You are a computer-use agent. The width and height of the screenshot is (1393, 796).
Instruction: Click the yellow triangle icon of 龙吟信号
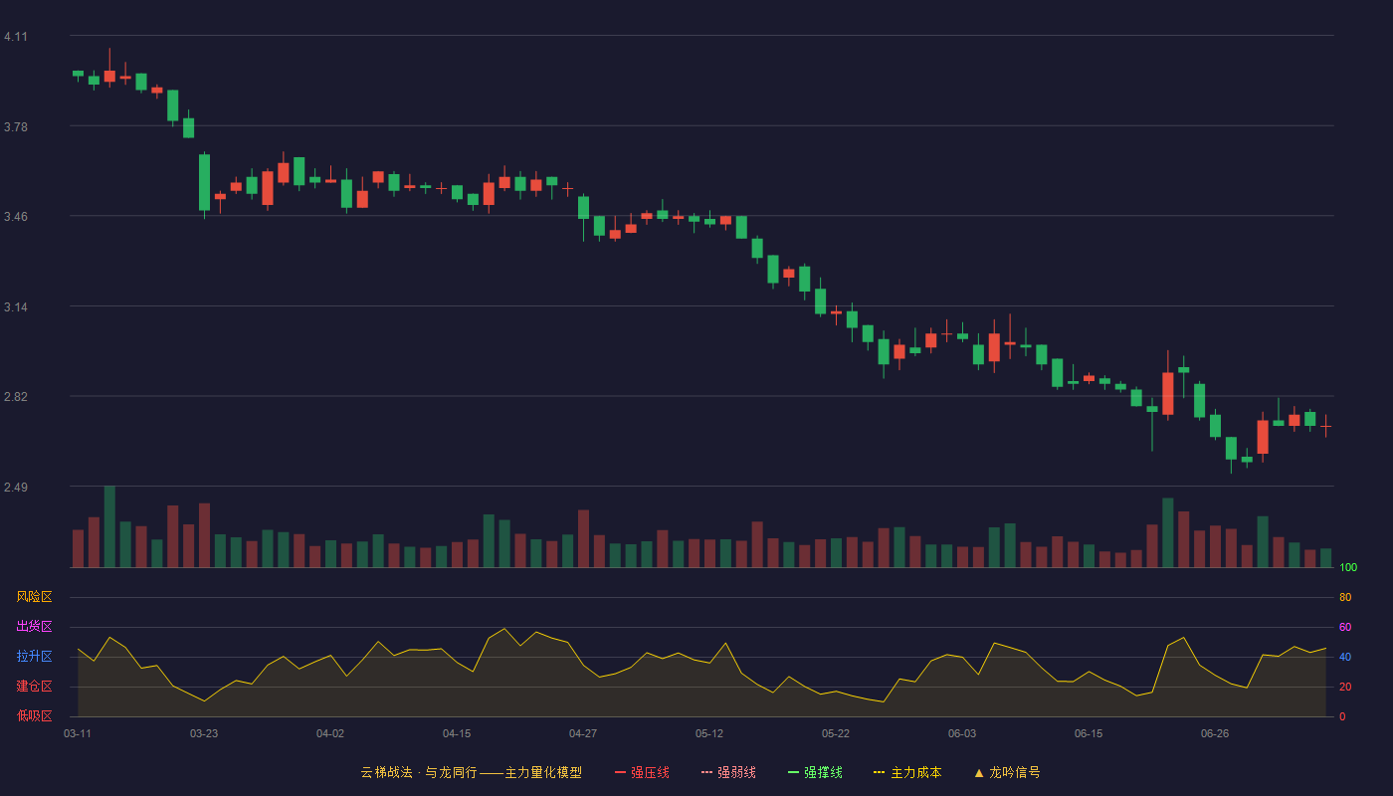[x=979, y=772]
